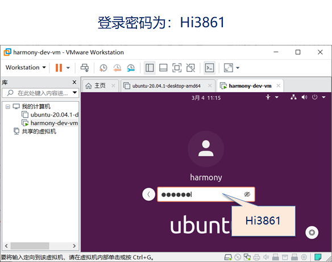
Task: Click the library search field
Action: click(40, 93)
